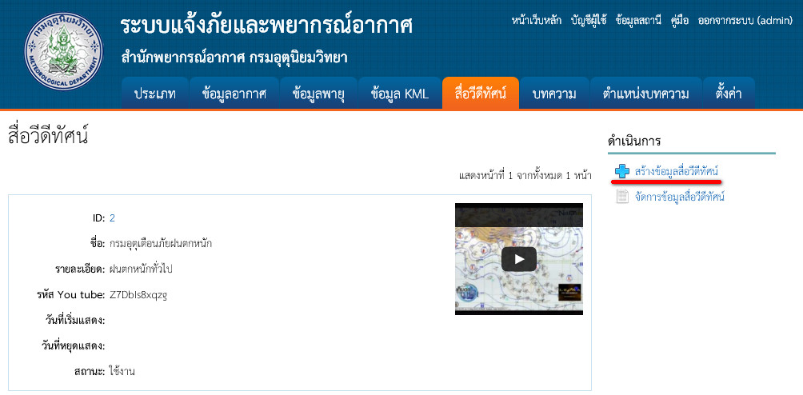Image resolution: width=803 pixels, height=395 pixels.
Task: Click the label รายละเอียด:
Action: [x=80, y=269]
